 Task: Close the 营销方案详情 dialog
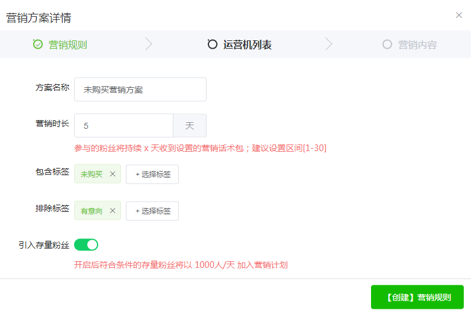click(459, 16)
